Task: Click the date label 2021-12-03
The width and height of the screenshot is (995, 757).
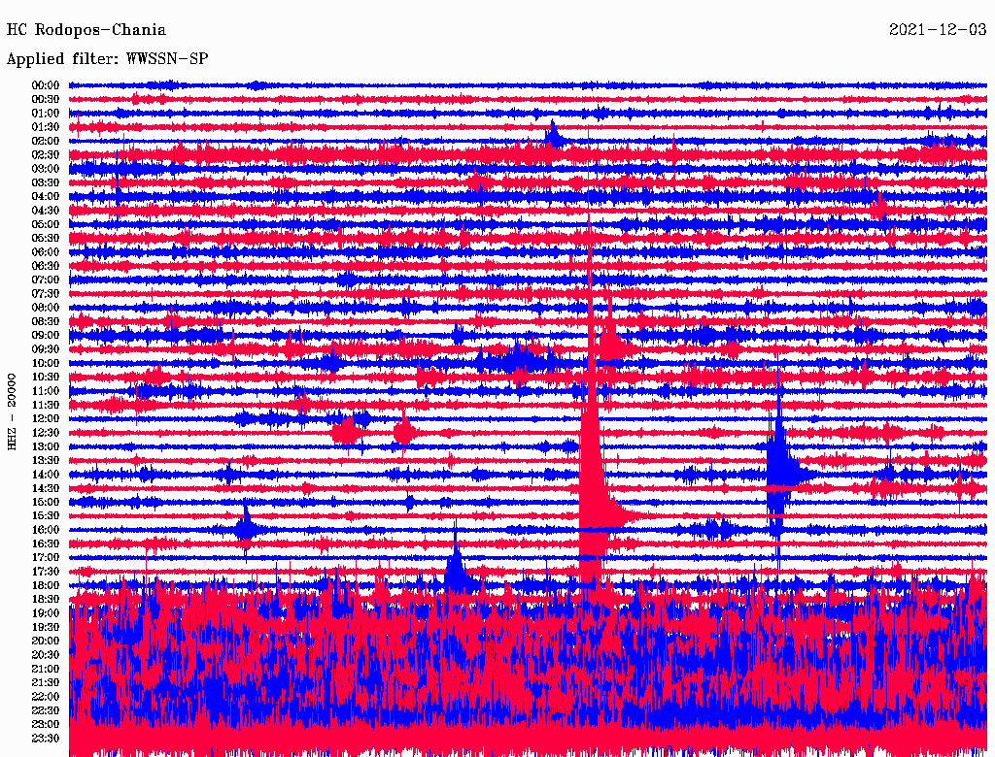Action: 938,29
